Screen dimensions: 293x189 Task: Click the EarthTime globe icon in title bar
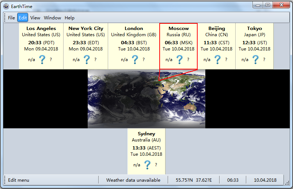tap(6, 6)
